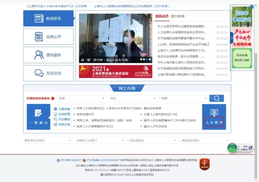Screen dimensions: 259x182
Task: Select the 最新动态 tab
Action: pyautogui.click(x=162, y=16)
